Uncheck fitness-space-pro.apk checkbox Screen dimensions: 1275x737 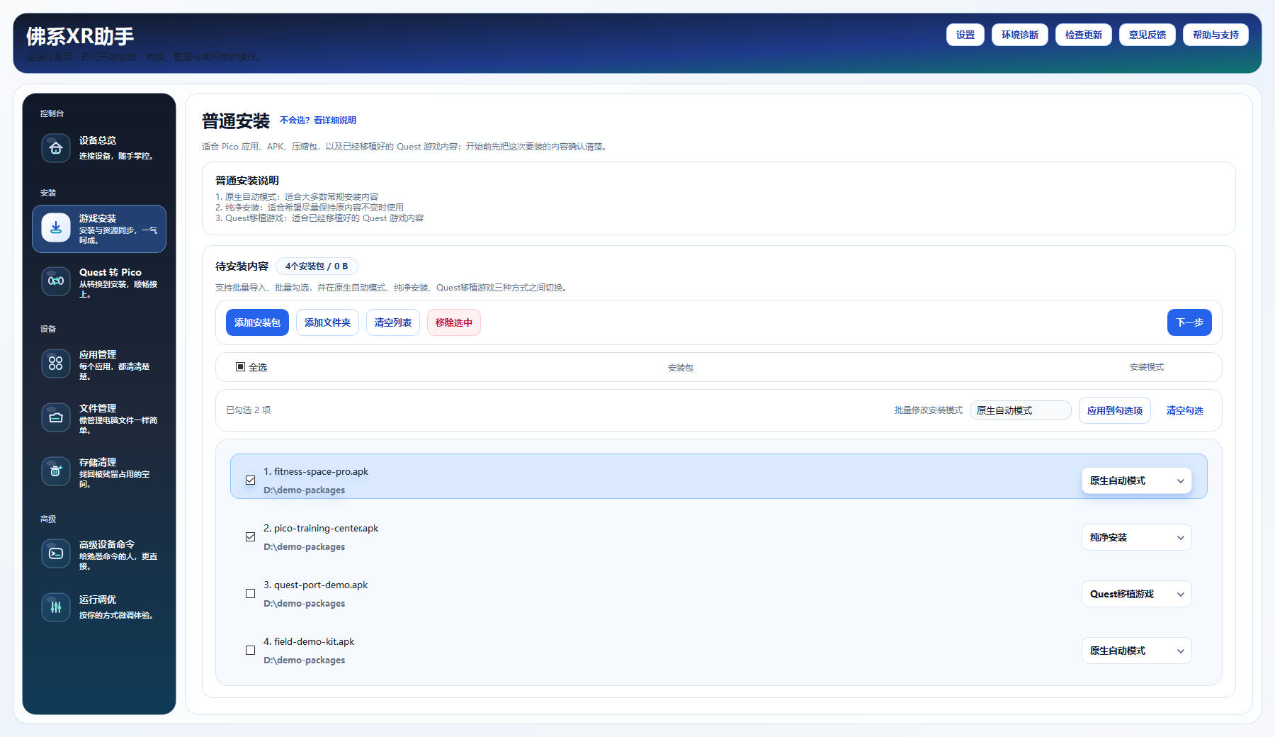tap(250, 480)
